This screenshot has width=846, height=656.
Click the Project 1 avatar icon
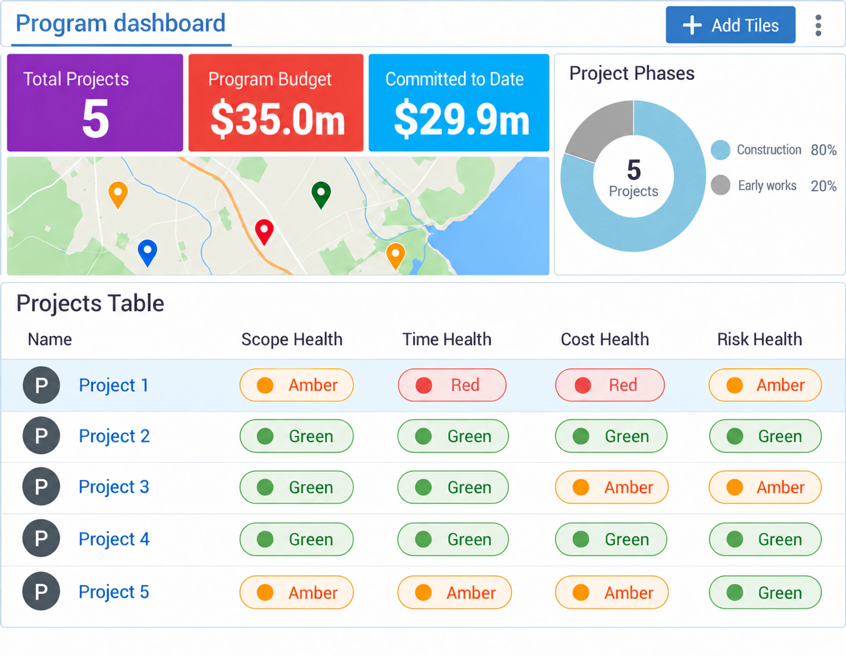click(x=41, y=385)
